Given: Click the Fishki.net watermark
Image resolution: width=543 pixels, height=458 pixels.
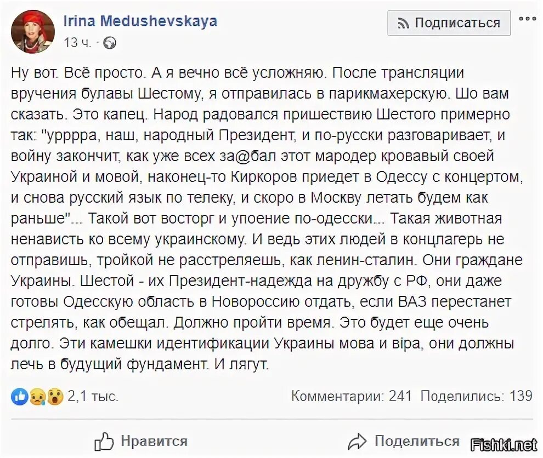Looking at the screenshot, I should pos(505,445).
